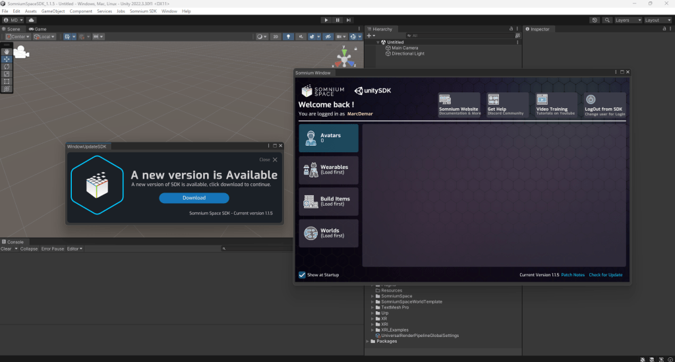This screenshot has height=362, width=675.
Task: Open the Worlds section
Action: coord(328,233)
